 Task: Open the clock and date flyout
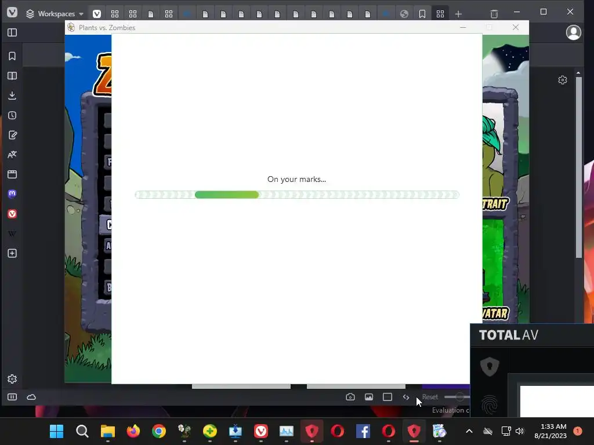click(x=550, y=431)
